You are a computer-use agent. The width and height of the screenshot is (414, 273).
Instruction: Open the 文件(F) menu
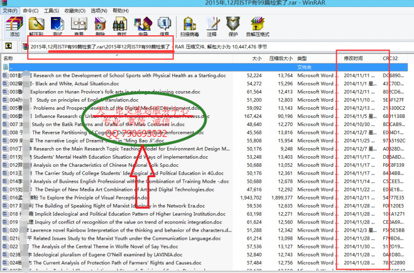10,11
